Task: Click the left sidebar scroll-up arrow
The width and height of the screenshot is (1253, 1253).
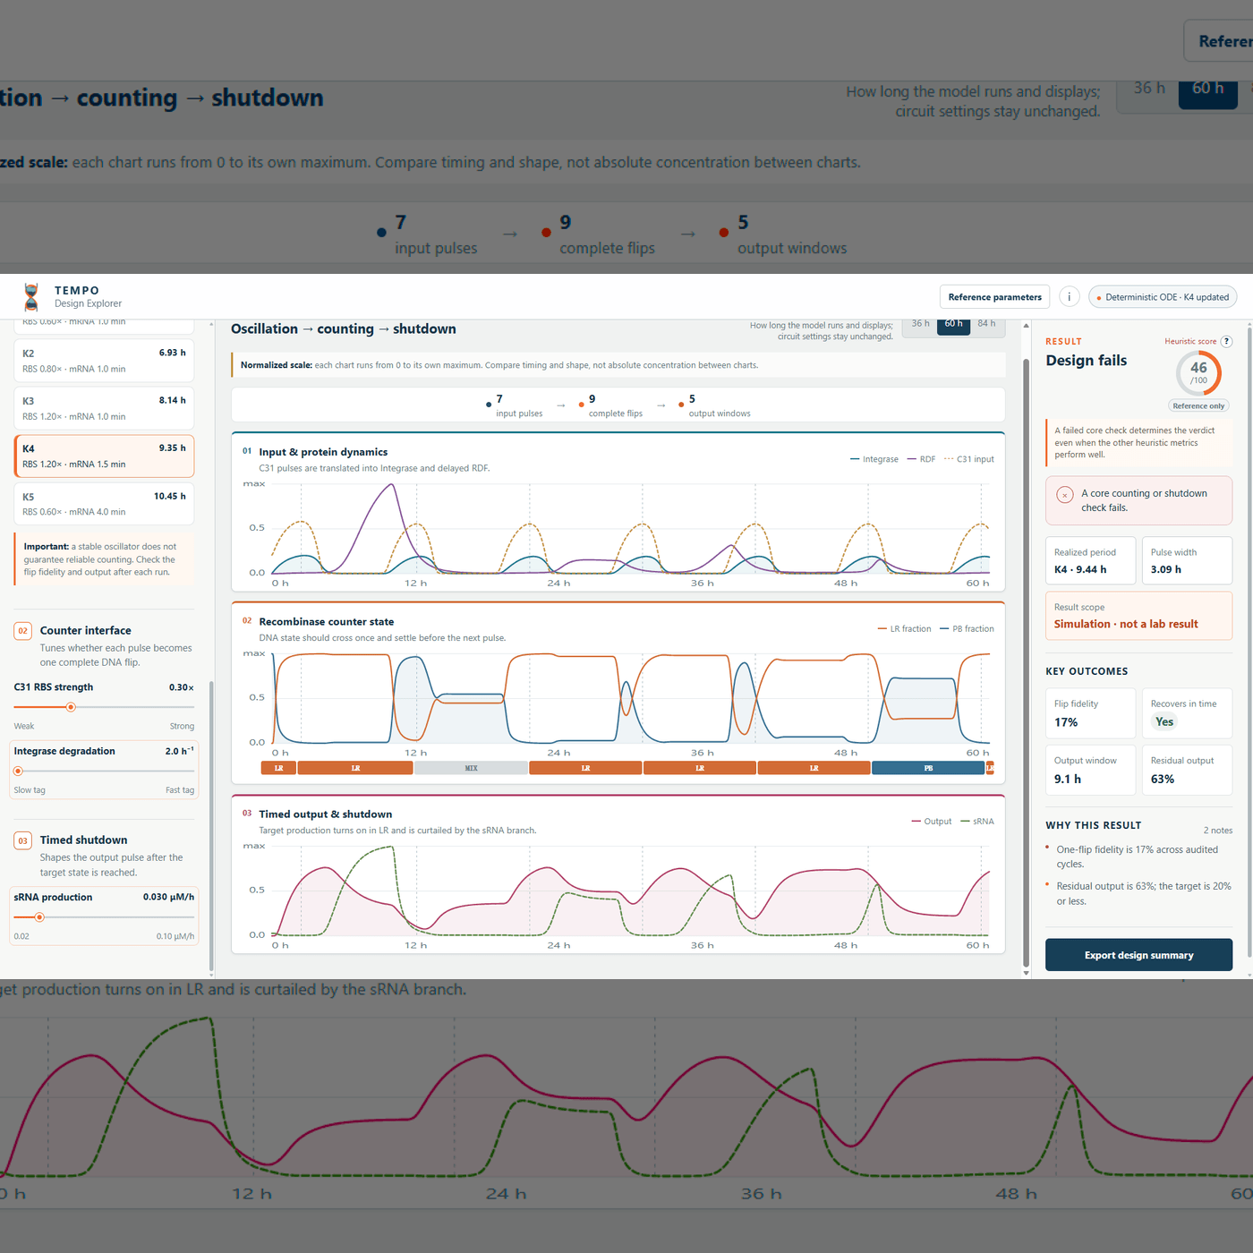Action: coord(211,325)
